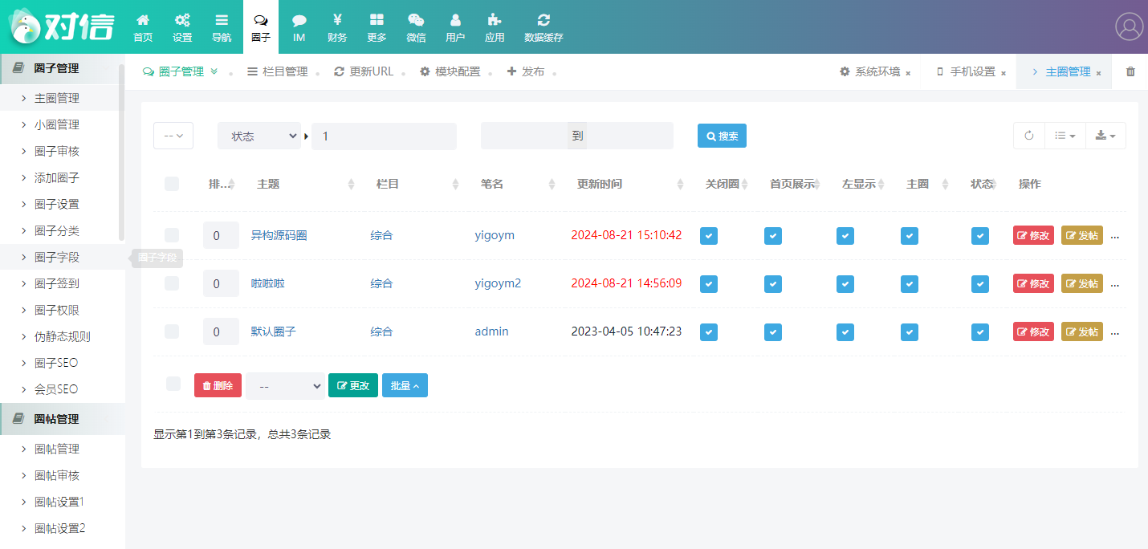Open the 栏目管理 menu item
1148x549 pixels.
(278, 71)
